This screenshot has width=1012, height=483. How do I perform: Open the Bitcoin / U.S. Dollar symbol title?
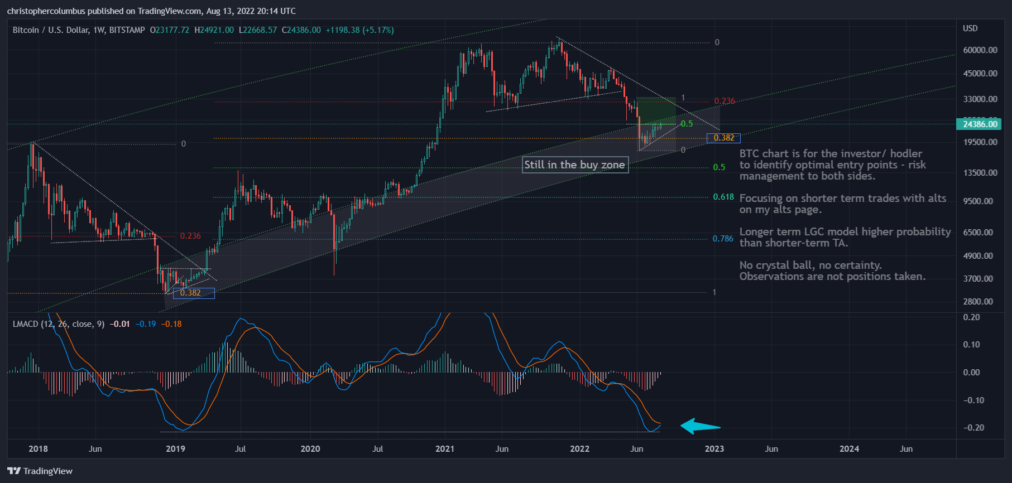tap(78, 30)
